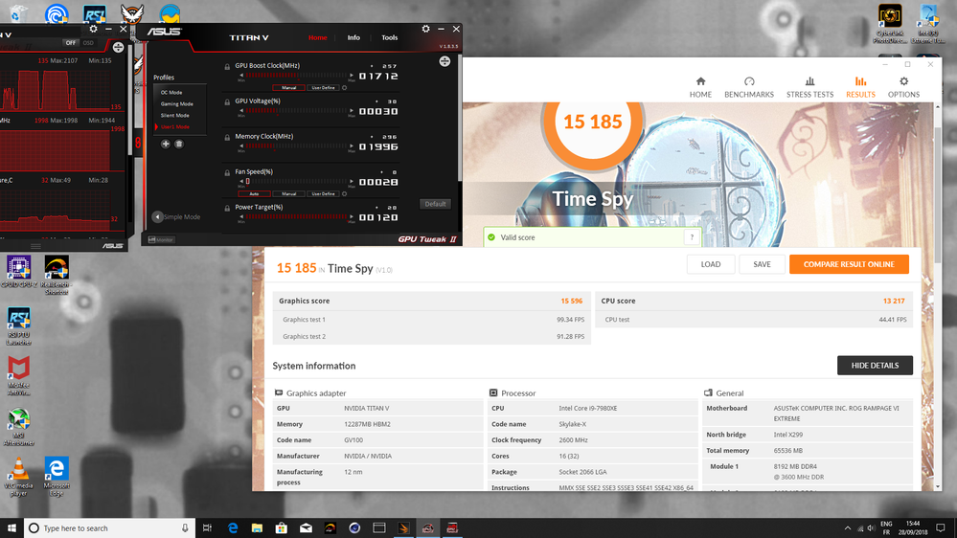Open 3DMark STRESS TESTS section

tap(809, 87)
